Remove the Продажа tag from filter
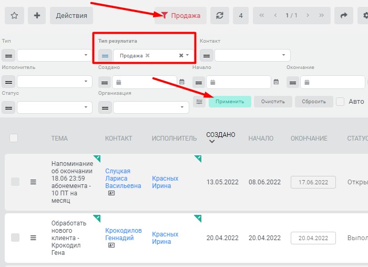The height and width of the screenshot is (267, 368). click(147, 55)
